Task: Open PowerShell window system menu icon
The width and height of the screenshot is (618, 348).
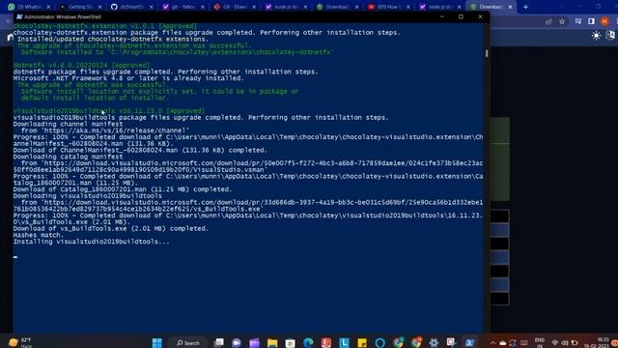Action: click(x=19, y=17)
